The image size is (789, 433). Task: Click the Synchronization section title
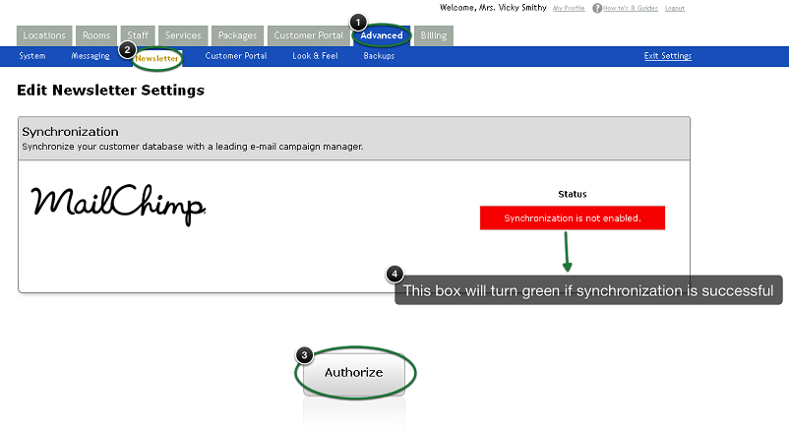pyautogui.click(x=70, y=132)
